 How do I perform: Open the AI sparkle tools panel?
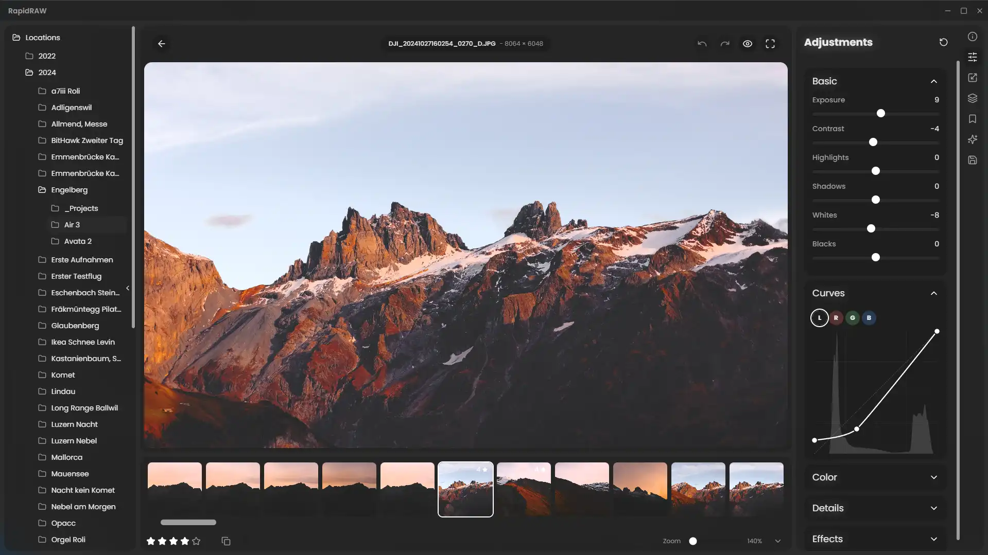point(973,139)
